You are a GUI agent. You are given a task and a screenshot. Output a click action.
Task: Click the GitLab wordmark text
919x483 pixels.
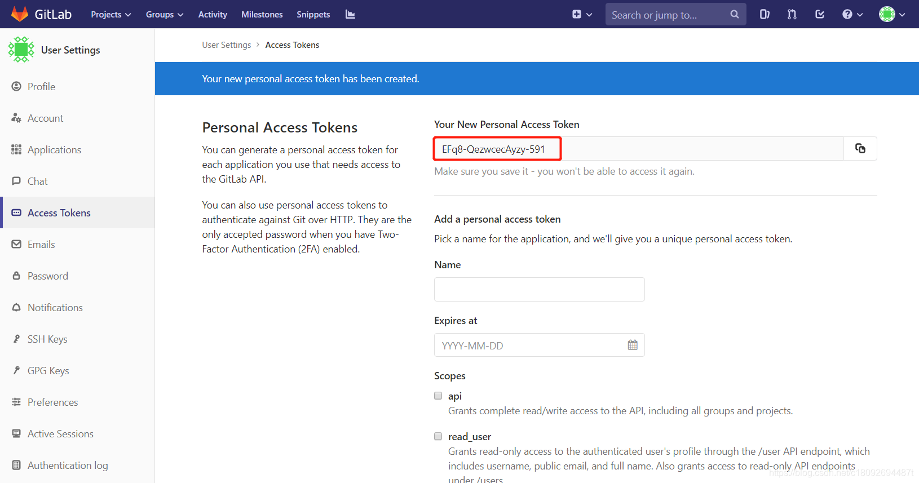[x=53, y=15]
